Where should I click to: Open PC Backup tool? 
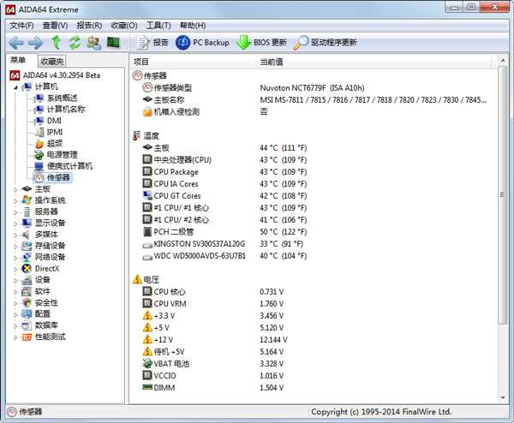202,43
